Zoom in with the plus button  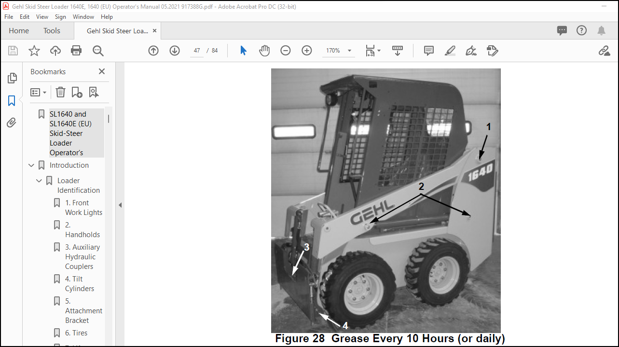coord(307,51)
